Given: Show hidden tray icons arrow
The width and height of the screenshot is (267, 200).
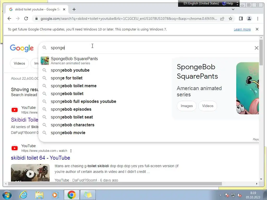Looking at the screenshot, I should click(x=220, y=195).
